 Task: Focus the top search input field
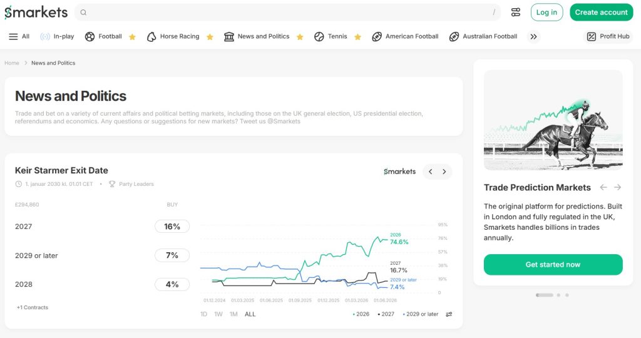(x=287, y=13)
